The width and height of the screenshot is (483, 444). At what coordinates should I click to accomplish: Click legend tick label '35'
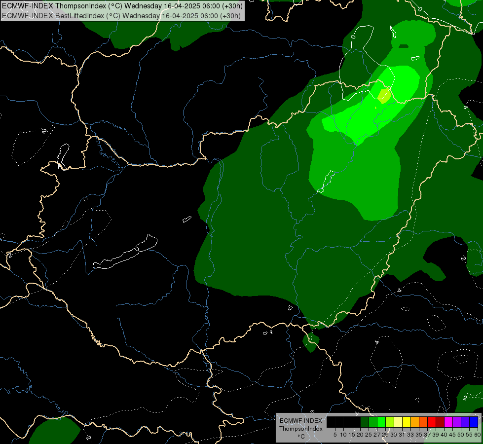419,435
